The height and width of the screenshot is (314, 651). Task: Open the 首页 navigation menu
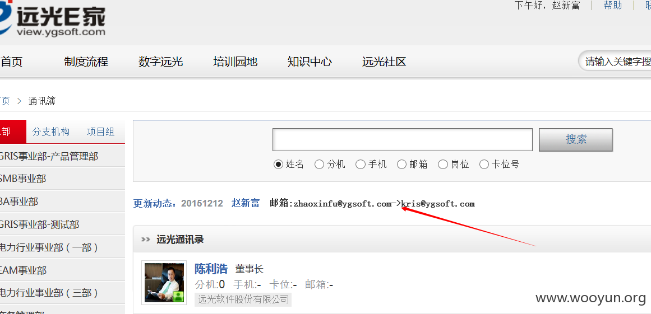(x=11, y=62)
